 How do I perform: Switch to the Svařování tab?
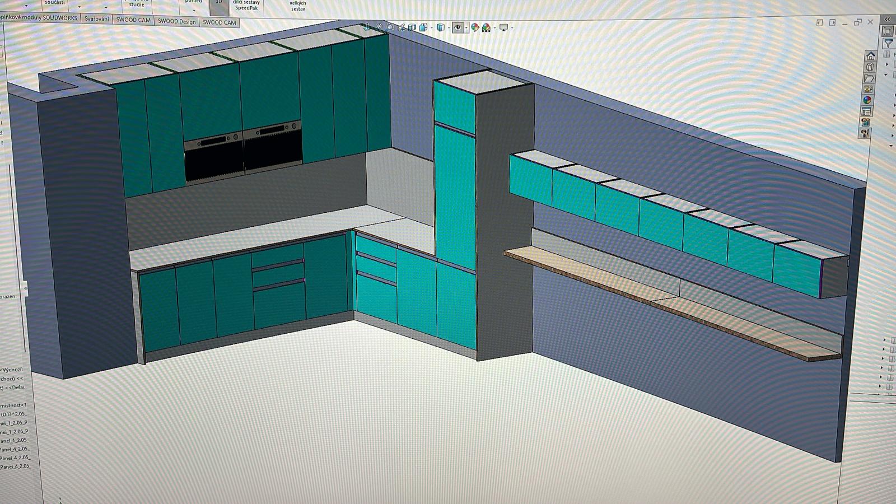97,19
